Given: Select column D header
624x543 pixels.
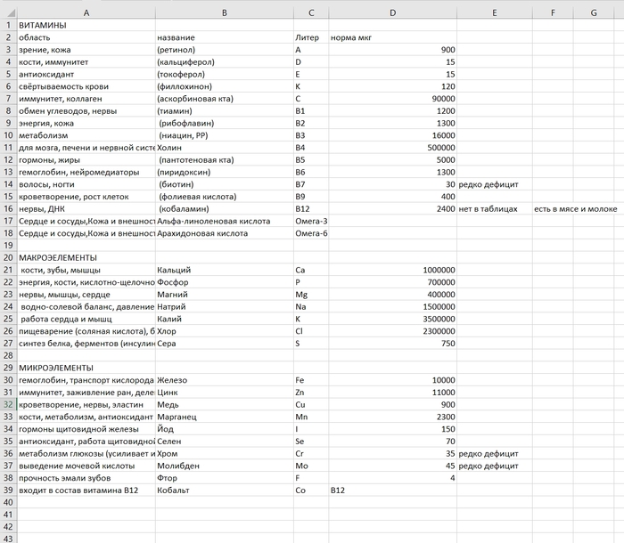Looking at the screenshot, I should tap(393, 12).
